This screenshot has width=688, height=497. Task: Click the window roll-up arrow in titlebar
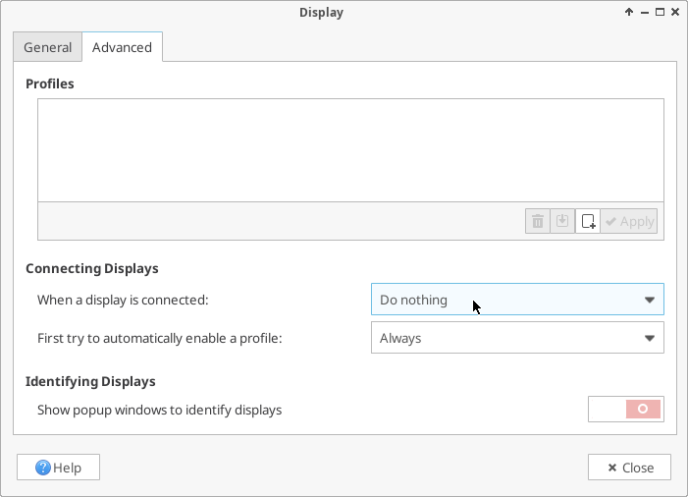pyautogui.click(x=629, y=12)
